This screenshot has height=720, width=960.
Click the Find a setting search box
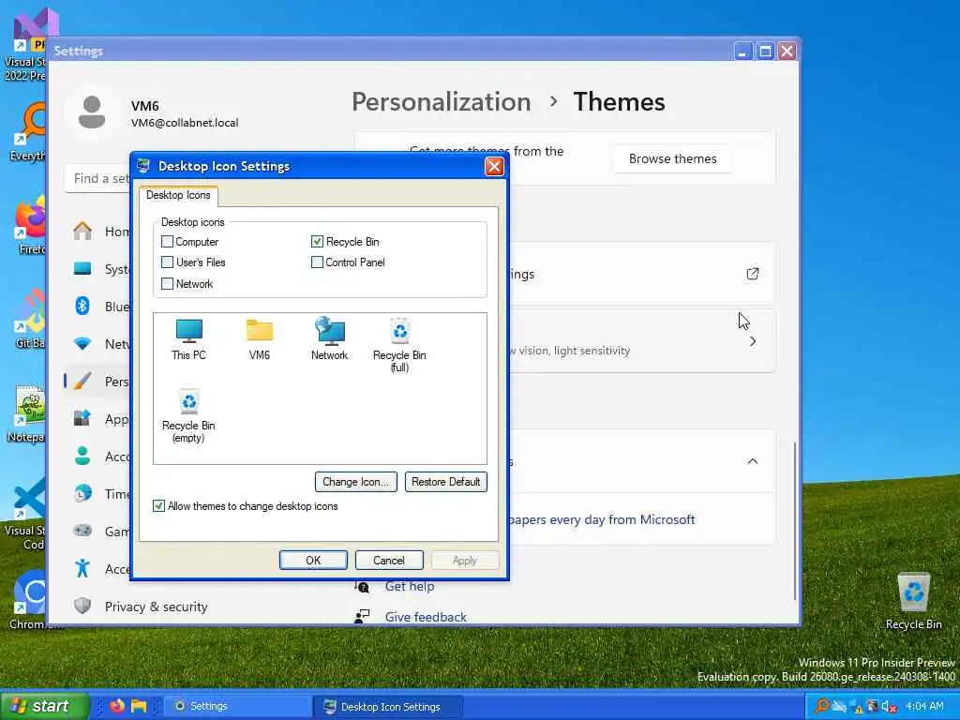(97, 178)
